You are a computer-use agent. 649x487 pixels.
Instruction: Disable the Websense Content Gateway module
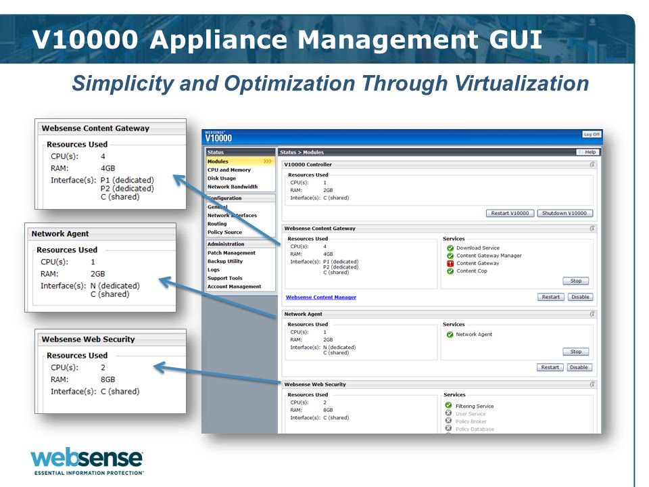click(x=580, y=297)
